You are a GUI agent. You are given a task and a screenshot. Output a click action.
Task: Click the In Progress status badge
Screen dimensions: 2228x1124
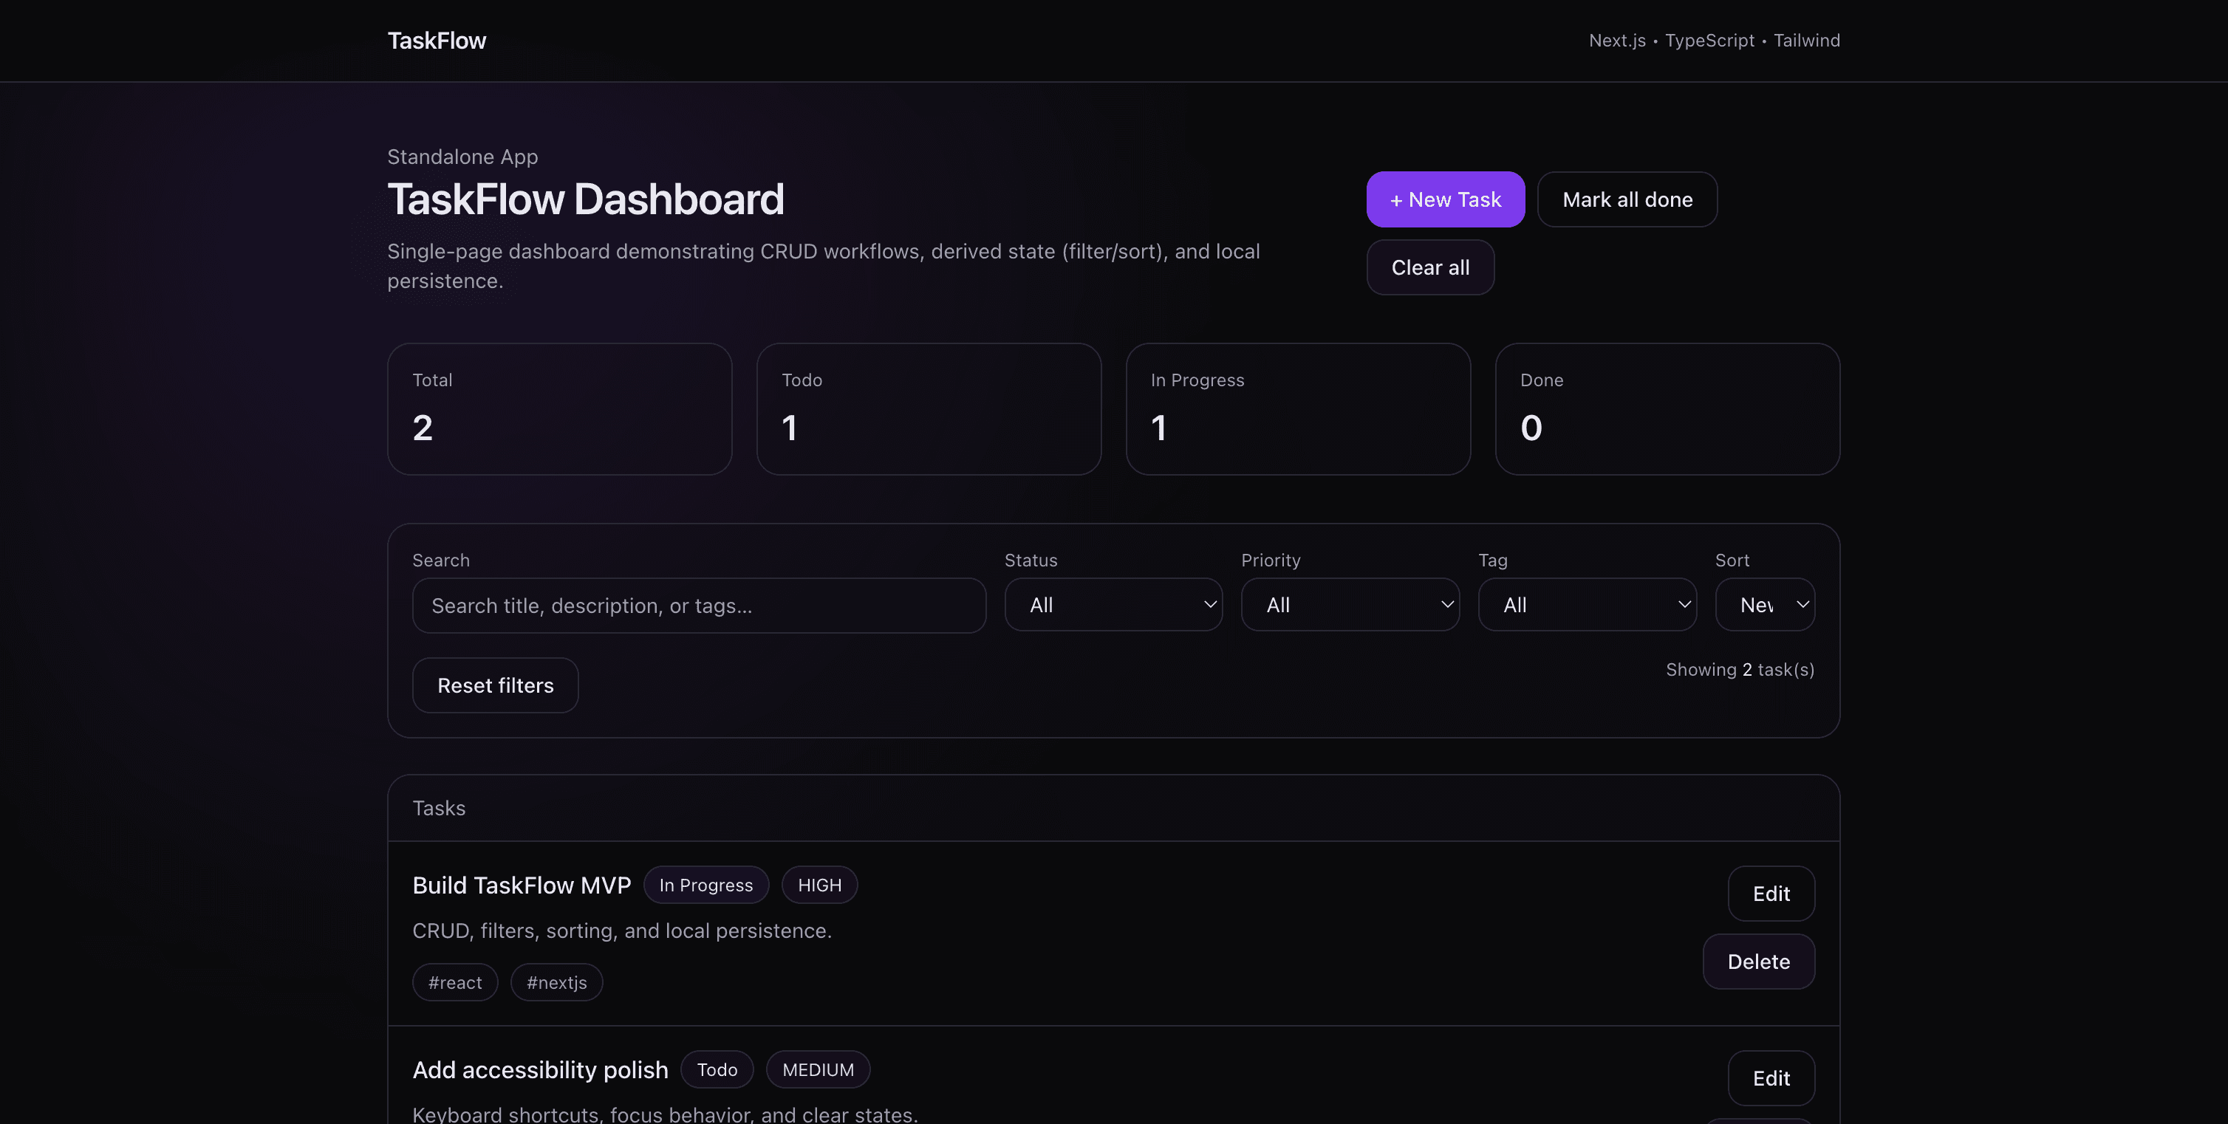[705, 885]
